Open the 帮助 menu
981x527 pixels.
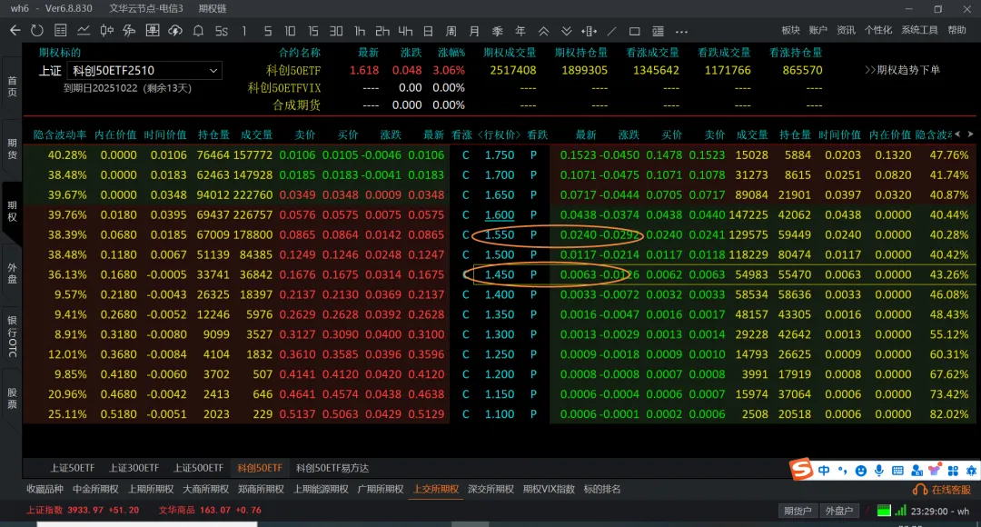(x=956, y=30)
